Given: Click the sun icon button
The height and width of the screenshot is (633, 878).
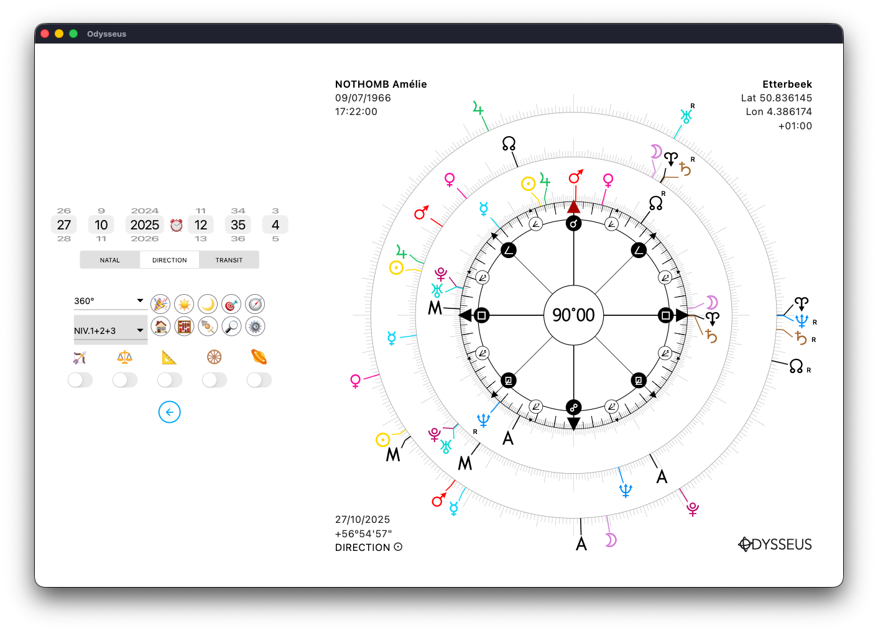Looking at the screenshot, I should 184,304.
